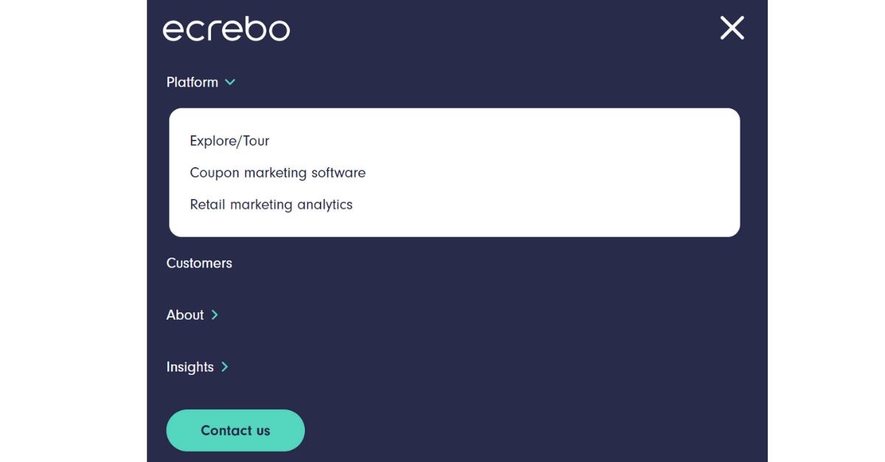Click the teal arrow next to Insights
Viewport: 885px width, 462px height.
pos(224,366)
